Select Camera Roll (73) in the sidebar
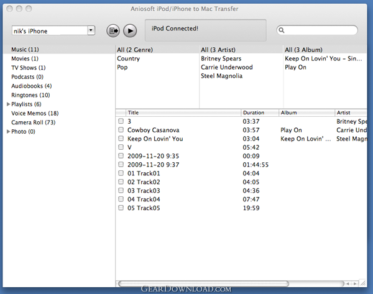Viewport: 373px width, 294px height. coord(34,122)
